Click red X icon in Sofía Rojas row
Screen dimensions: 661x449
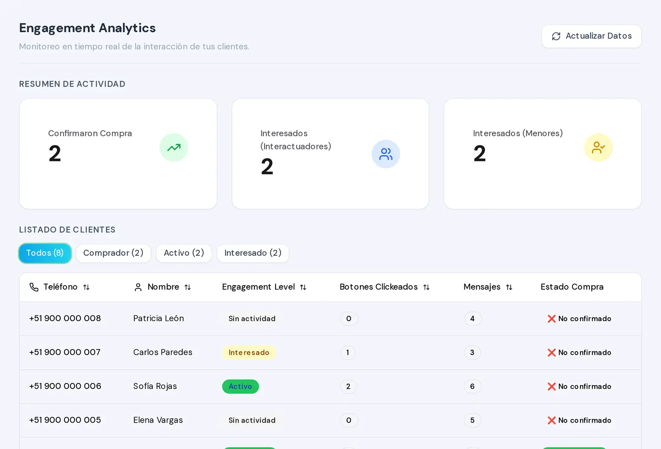tap(552, 386)
